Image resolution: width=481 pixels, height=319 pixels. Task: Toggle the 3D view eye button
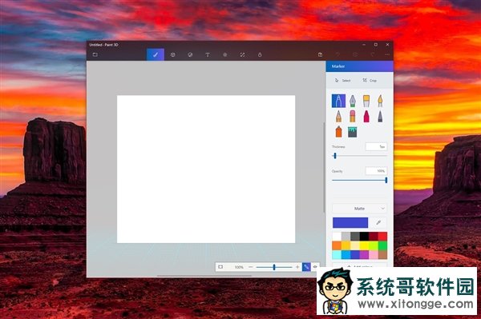pos(315,267)
